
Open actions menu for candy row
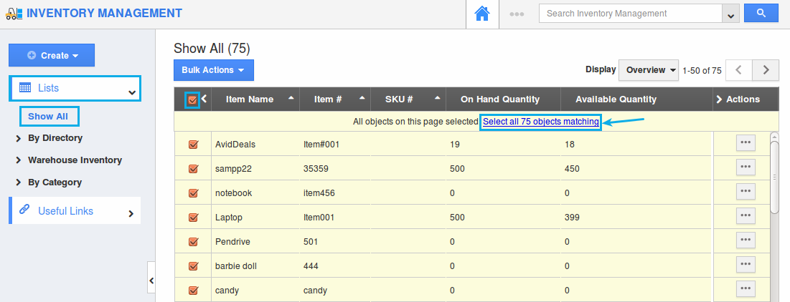tap(746, 289)
